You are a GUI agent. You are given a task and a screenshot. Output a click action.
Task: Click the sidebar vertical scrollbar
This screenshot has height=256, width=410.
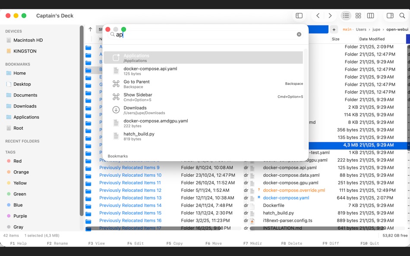point(82,121)
